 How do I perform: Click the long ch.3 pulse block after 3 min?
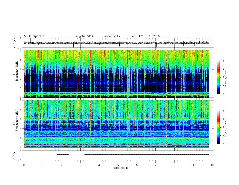coord(147,155)
